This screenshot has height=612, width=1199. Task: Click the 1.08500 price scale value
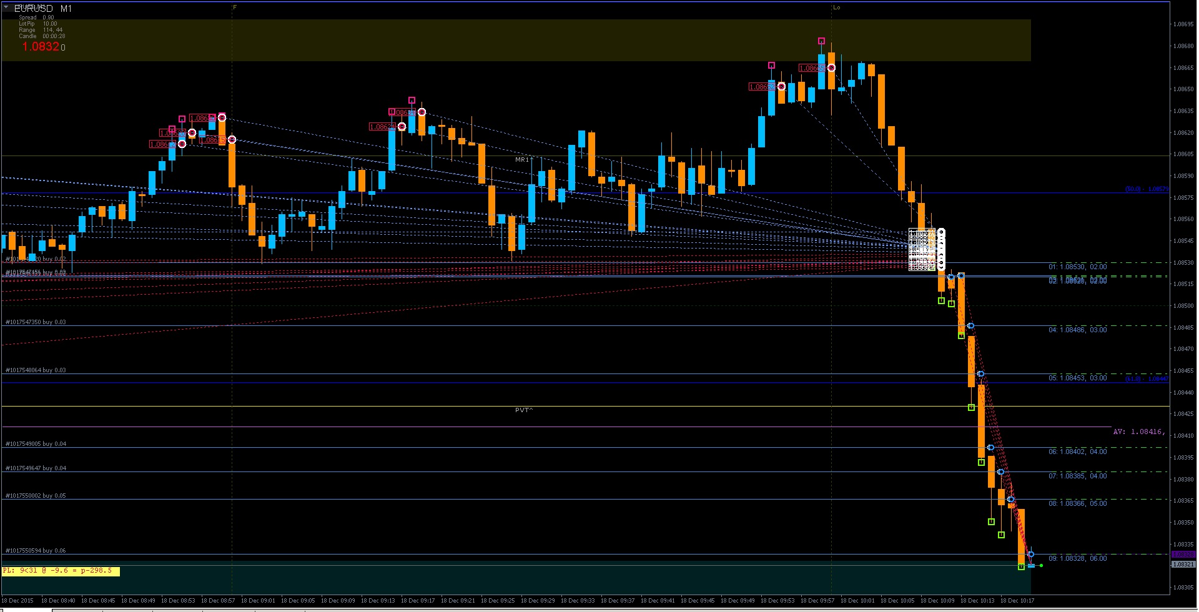(x=1184, y=306)
